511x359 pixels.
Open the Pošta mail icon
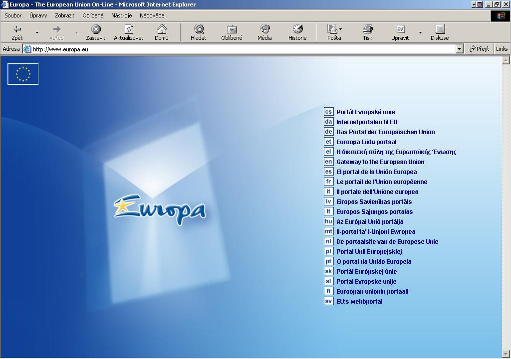click(x=332, y=29)
